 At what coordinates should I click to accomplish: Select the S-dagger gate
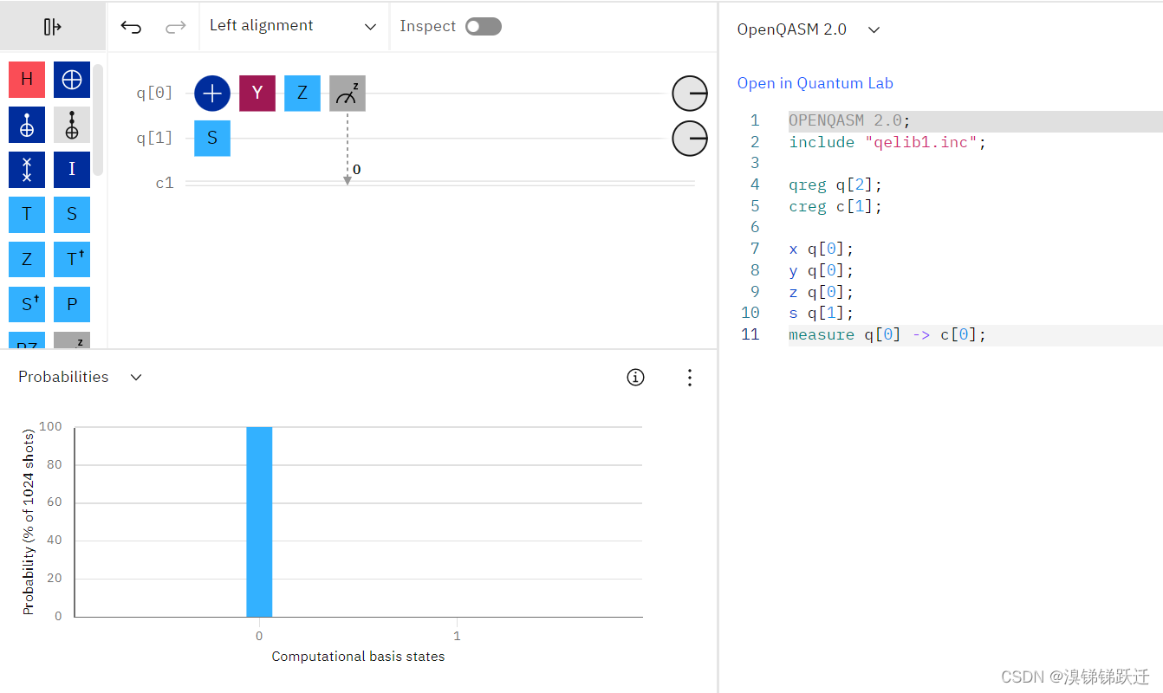pyautogui.click(x=26, y=304)
